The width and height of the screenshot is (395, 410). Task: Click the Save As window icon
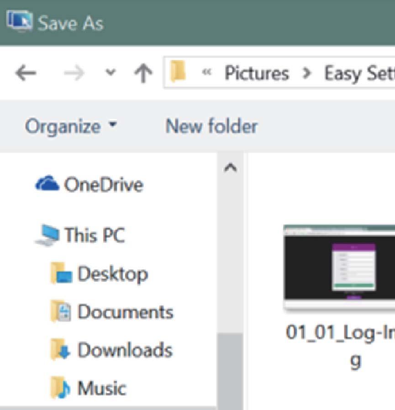(20, 21)
